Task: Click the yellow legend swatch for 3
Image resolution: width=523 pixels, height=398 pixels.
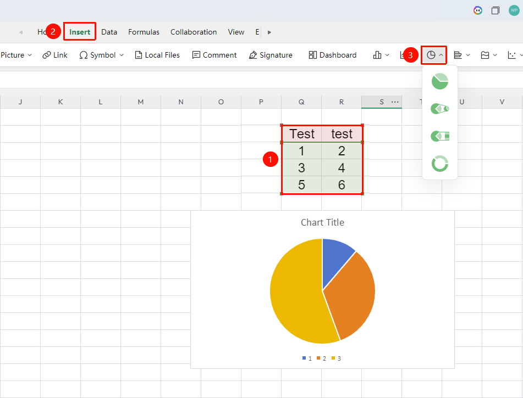Action: click(333, 358)
